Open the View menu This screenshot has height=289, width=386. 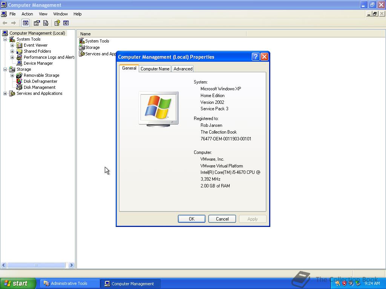pos(43,14)
